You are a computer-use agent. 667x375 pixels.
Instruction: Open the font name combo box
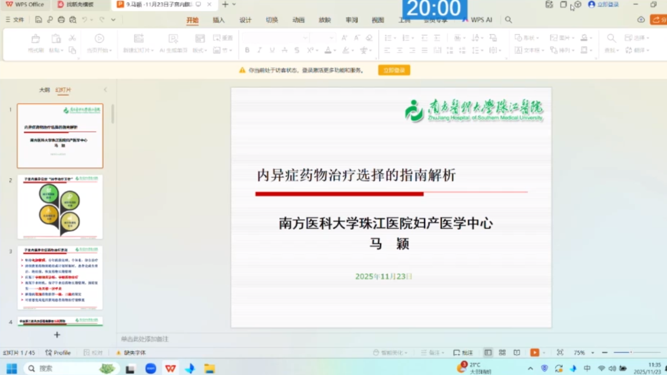pyautogui.click(x=275, y=38)
